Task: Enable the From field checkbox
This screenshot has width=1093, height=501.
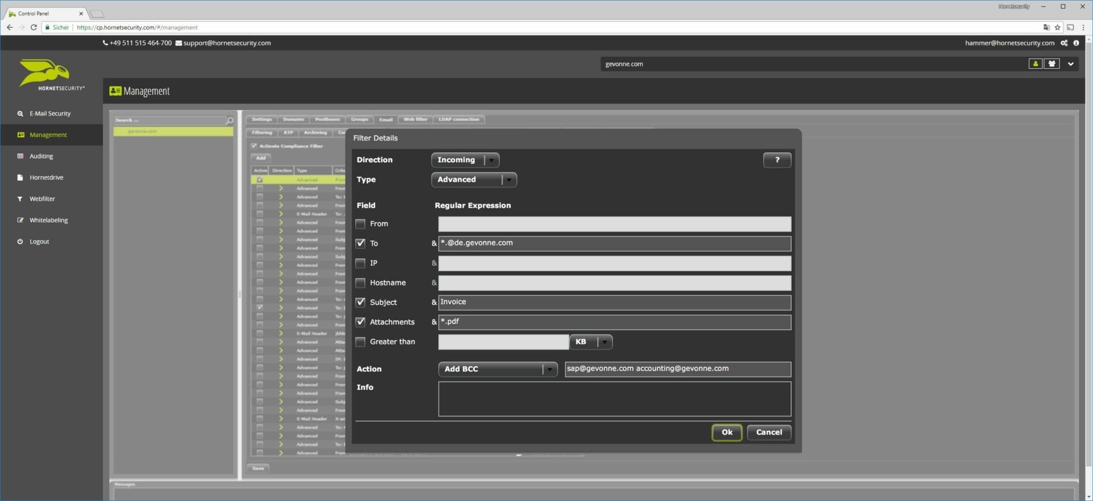Action: [360, 224]
